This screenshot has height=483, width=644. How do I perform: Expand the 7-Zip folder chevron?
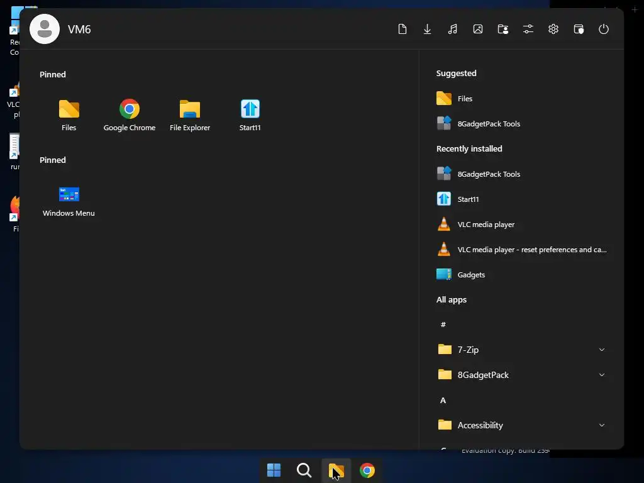pyautogui.click(x=602, y=350)
